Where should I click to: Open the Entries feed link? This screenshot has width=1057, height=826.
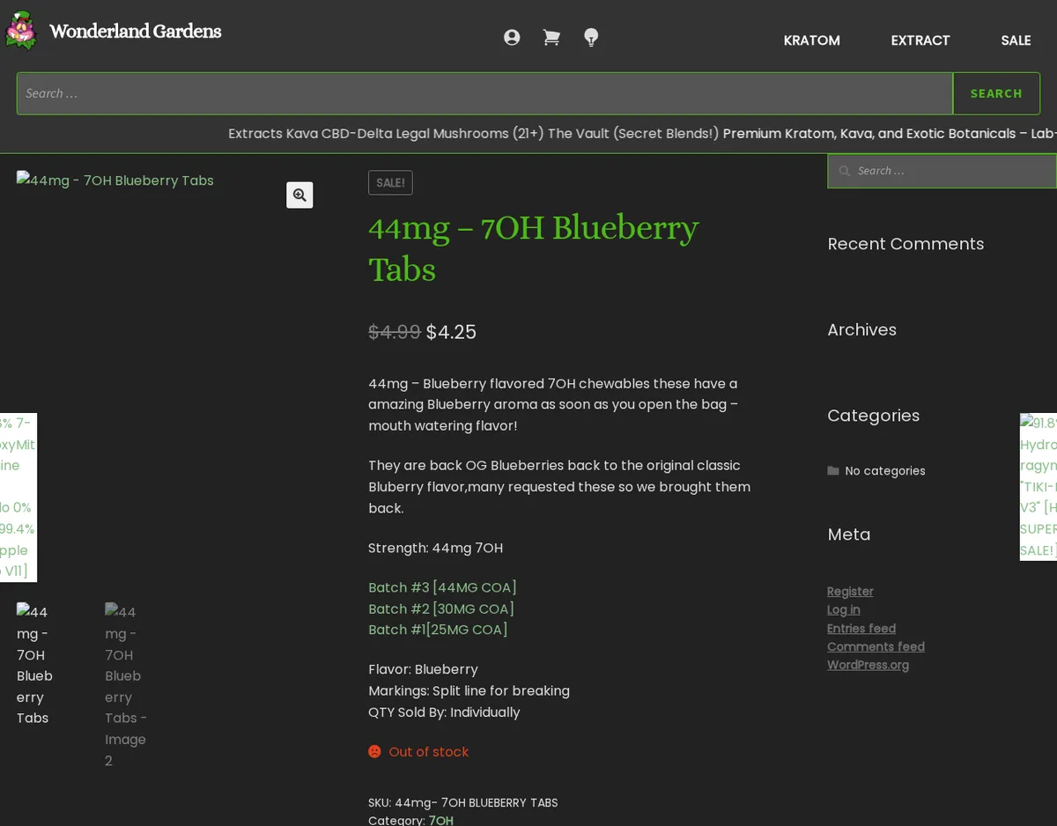point(861,628)
